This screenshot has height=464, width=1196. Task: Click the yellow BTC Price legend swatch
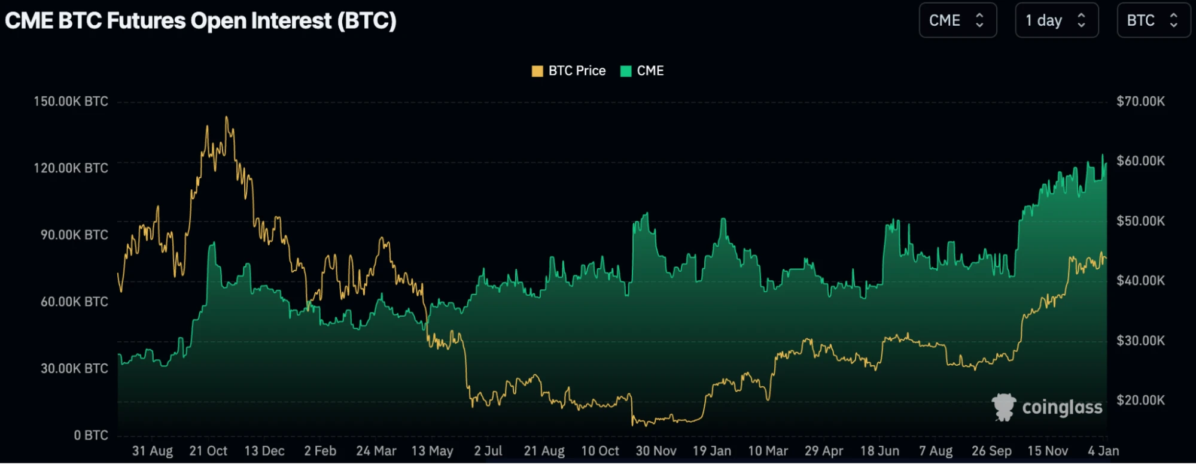coord(537,71)
